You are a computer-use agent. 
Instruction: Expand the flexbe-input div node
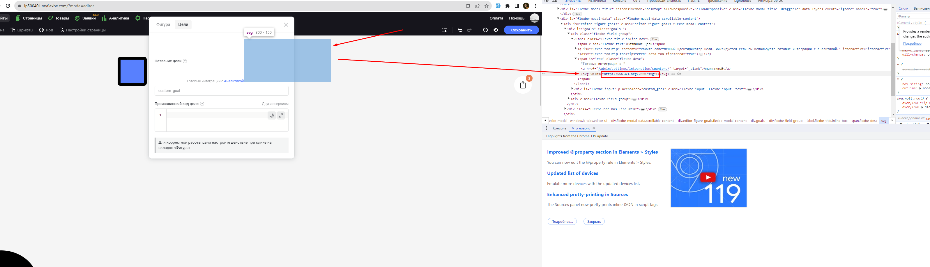572,89
